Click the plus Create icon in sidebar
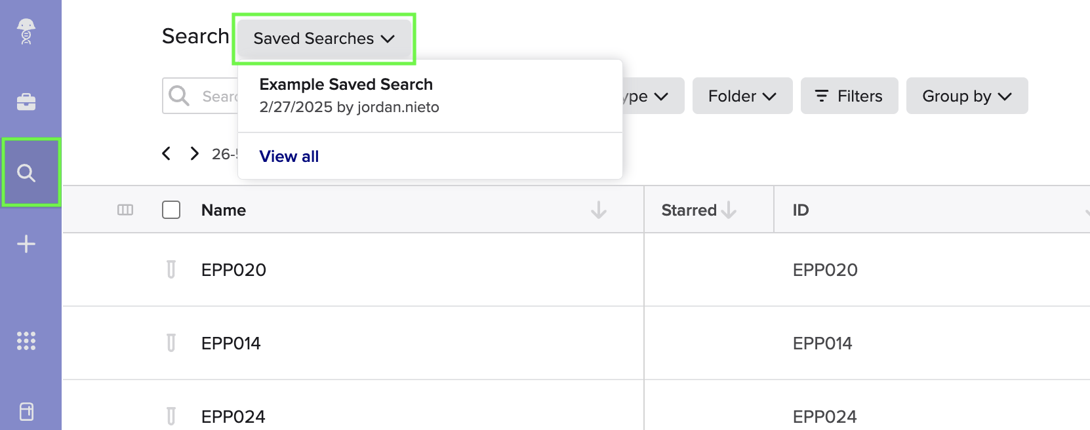 26,244
